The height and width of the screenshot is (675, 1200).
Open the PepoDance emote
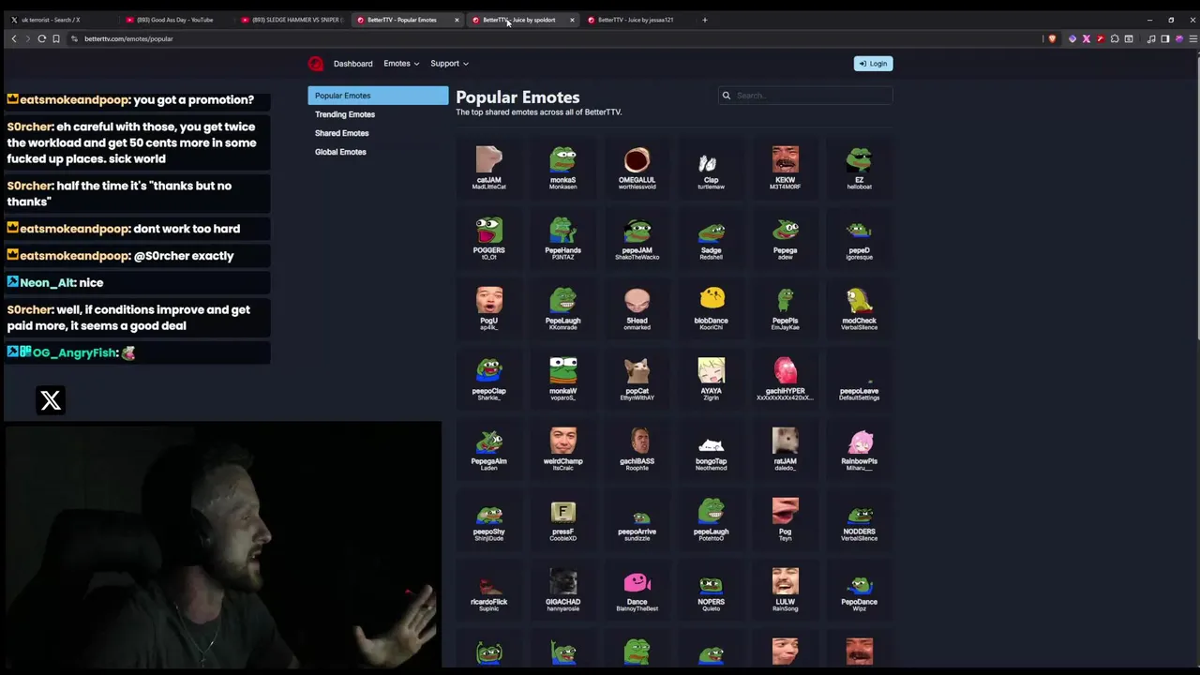[859, 590]
